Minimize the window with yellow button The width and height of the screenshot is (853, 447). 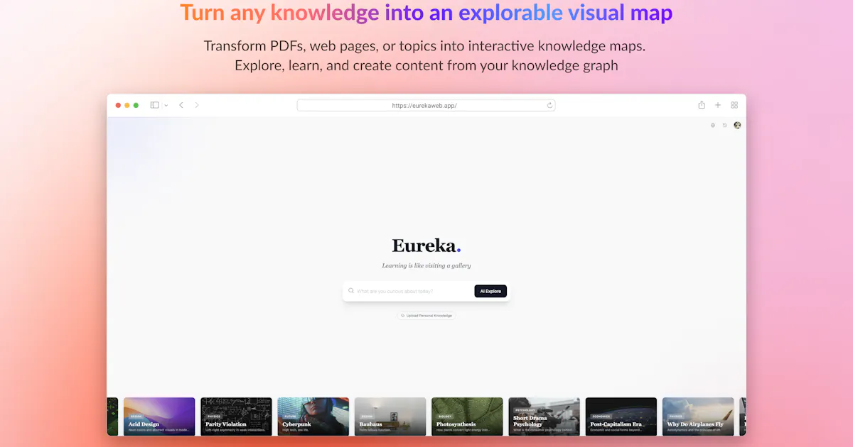(x=127, y=105)
